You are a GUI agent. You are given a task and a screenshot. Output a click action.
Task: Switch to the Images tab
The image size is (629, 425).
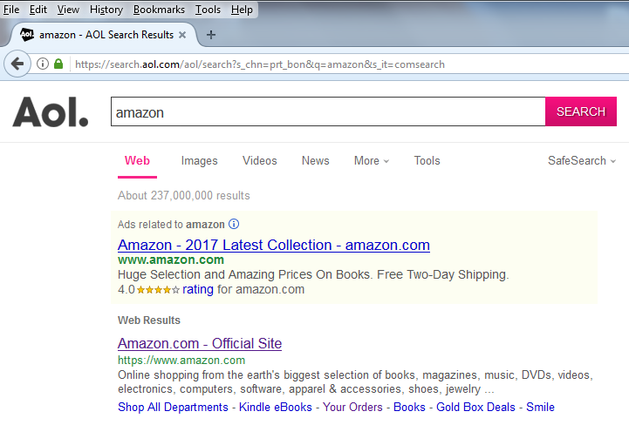point(199,160)
